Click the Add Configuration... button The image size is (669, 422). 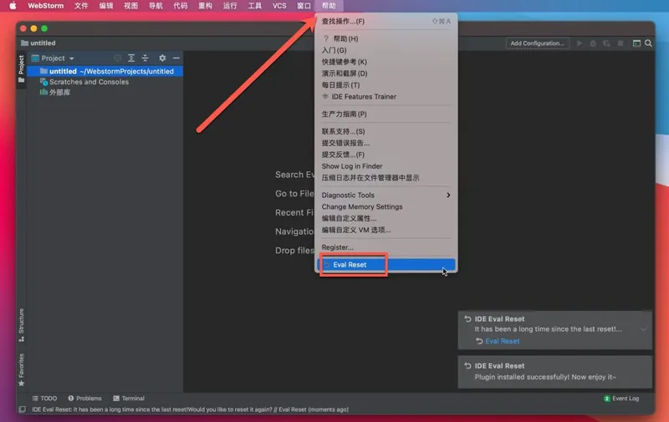click(537, 43)
